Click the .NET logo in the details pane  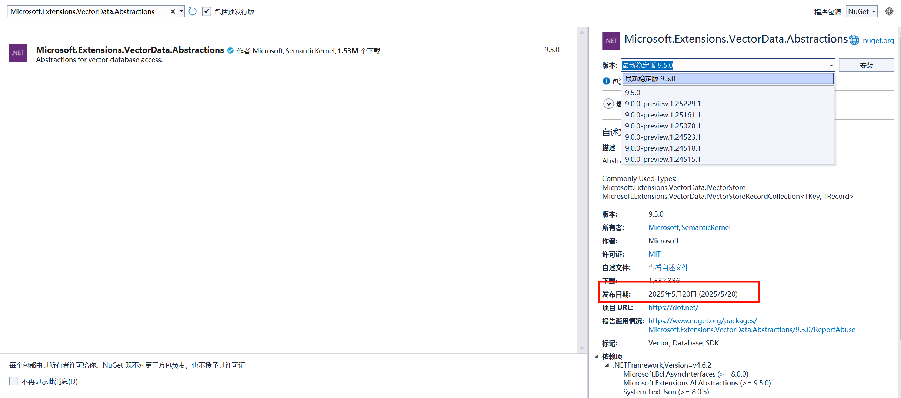coord(611,40)
